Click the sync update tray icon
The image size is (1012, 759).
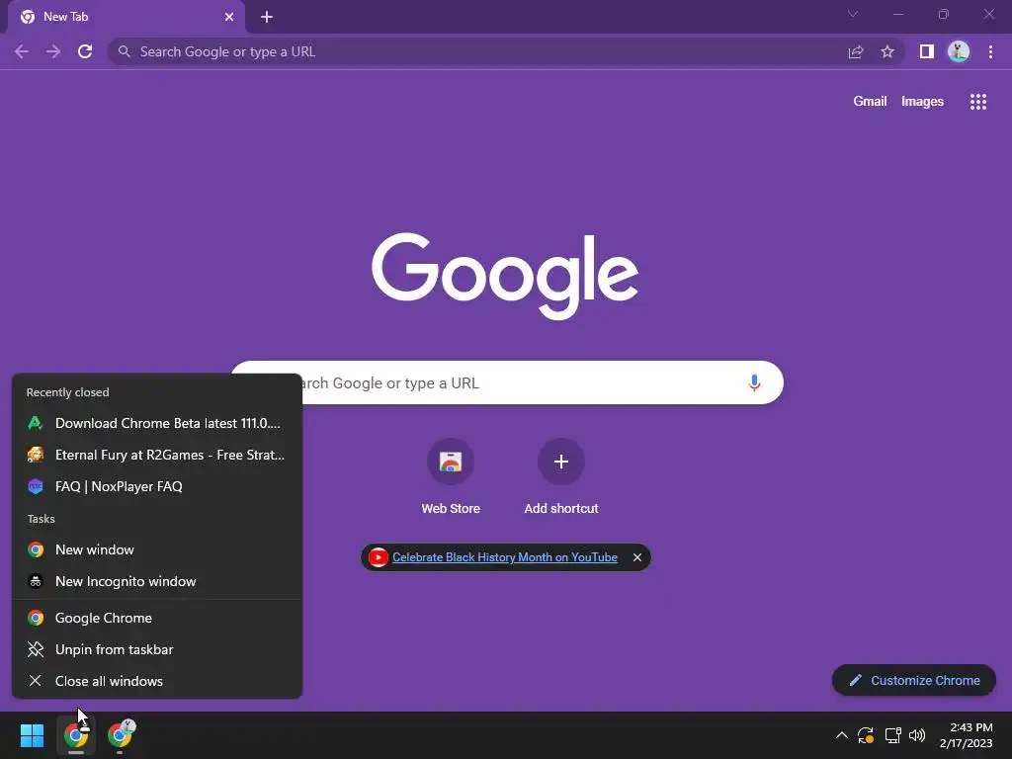pyautogui.click(x=866, y=735)
